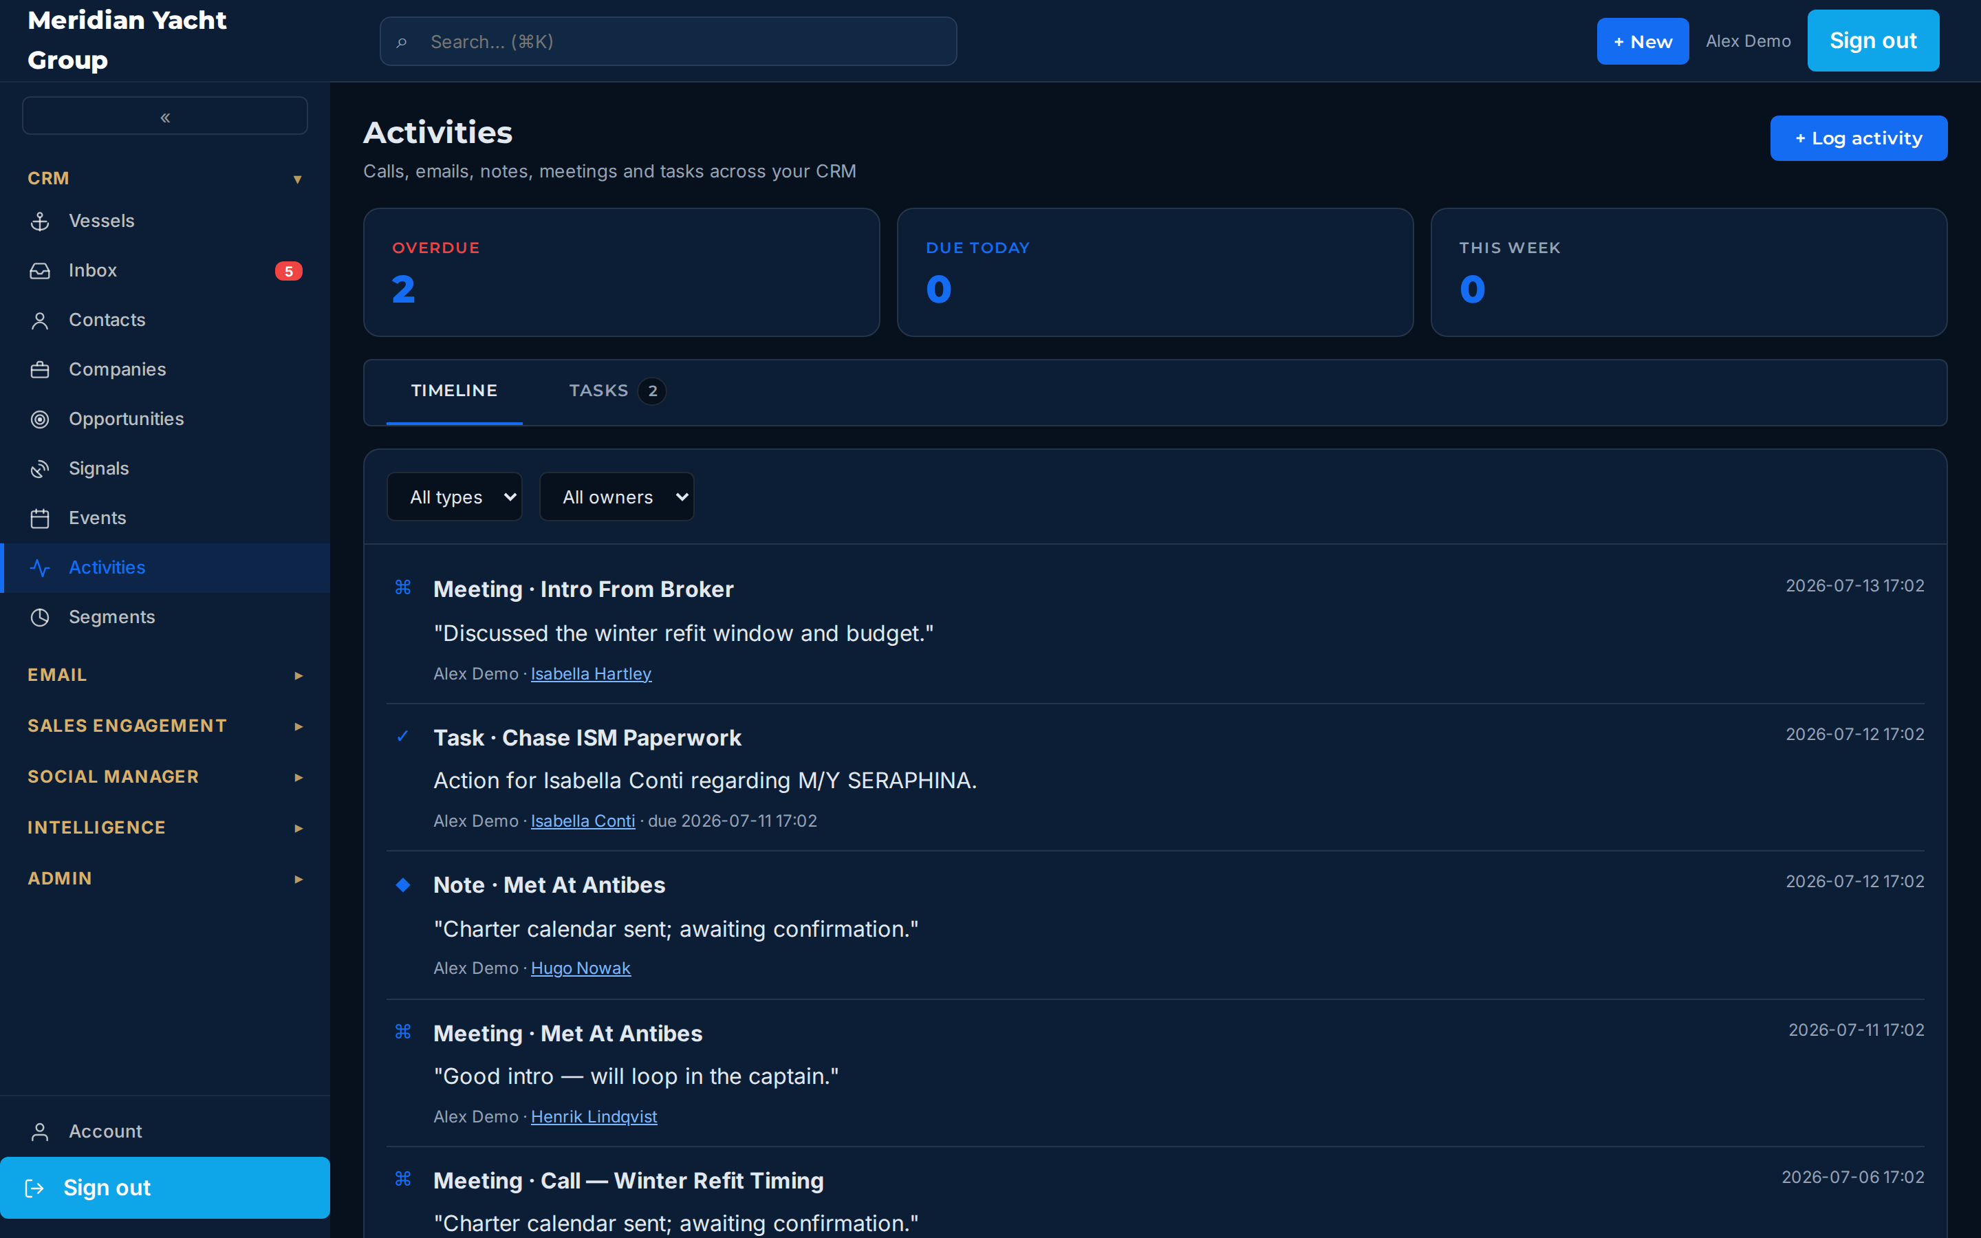
Task: Click the Events calendar icon
Action: (x=40, y=519)
